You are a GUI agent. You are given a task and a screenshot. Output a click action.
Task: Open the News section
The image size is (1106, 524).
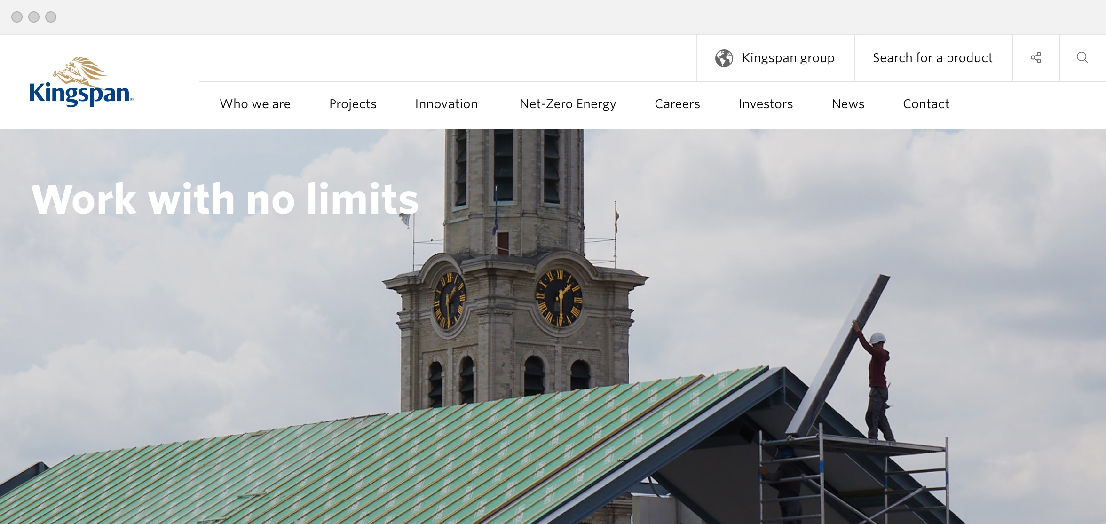[x=848, y=104]
